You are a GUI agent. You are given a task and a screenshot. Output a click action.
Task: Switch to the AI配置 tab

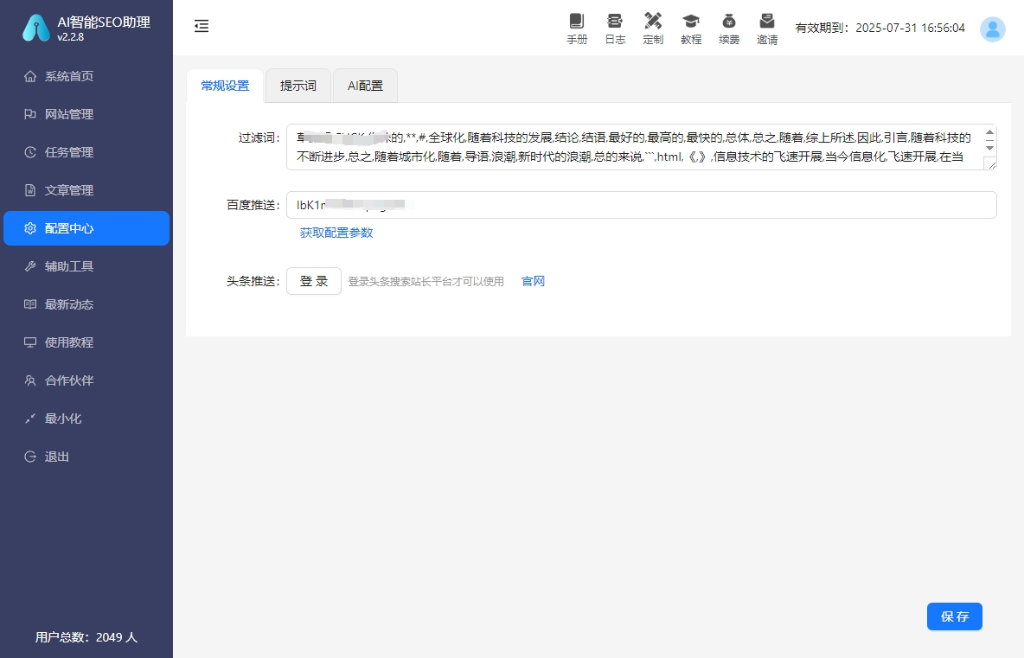click(x=364, y=86)
